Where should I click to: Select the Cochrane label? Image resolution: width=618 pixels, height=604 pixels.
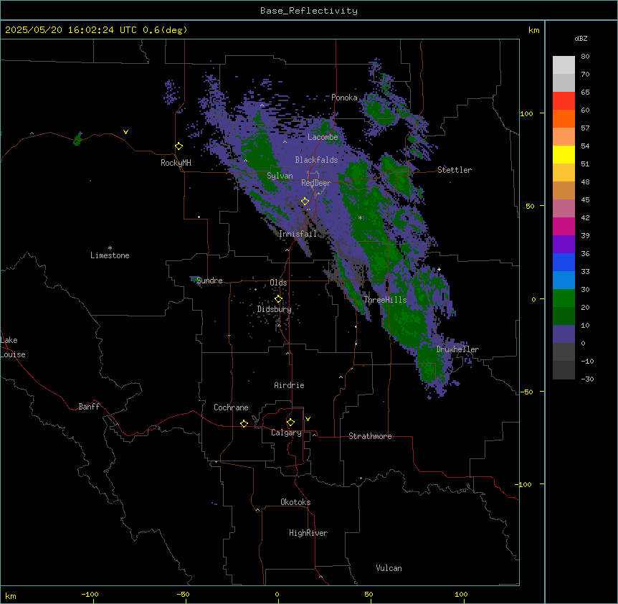[231, 407]
